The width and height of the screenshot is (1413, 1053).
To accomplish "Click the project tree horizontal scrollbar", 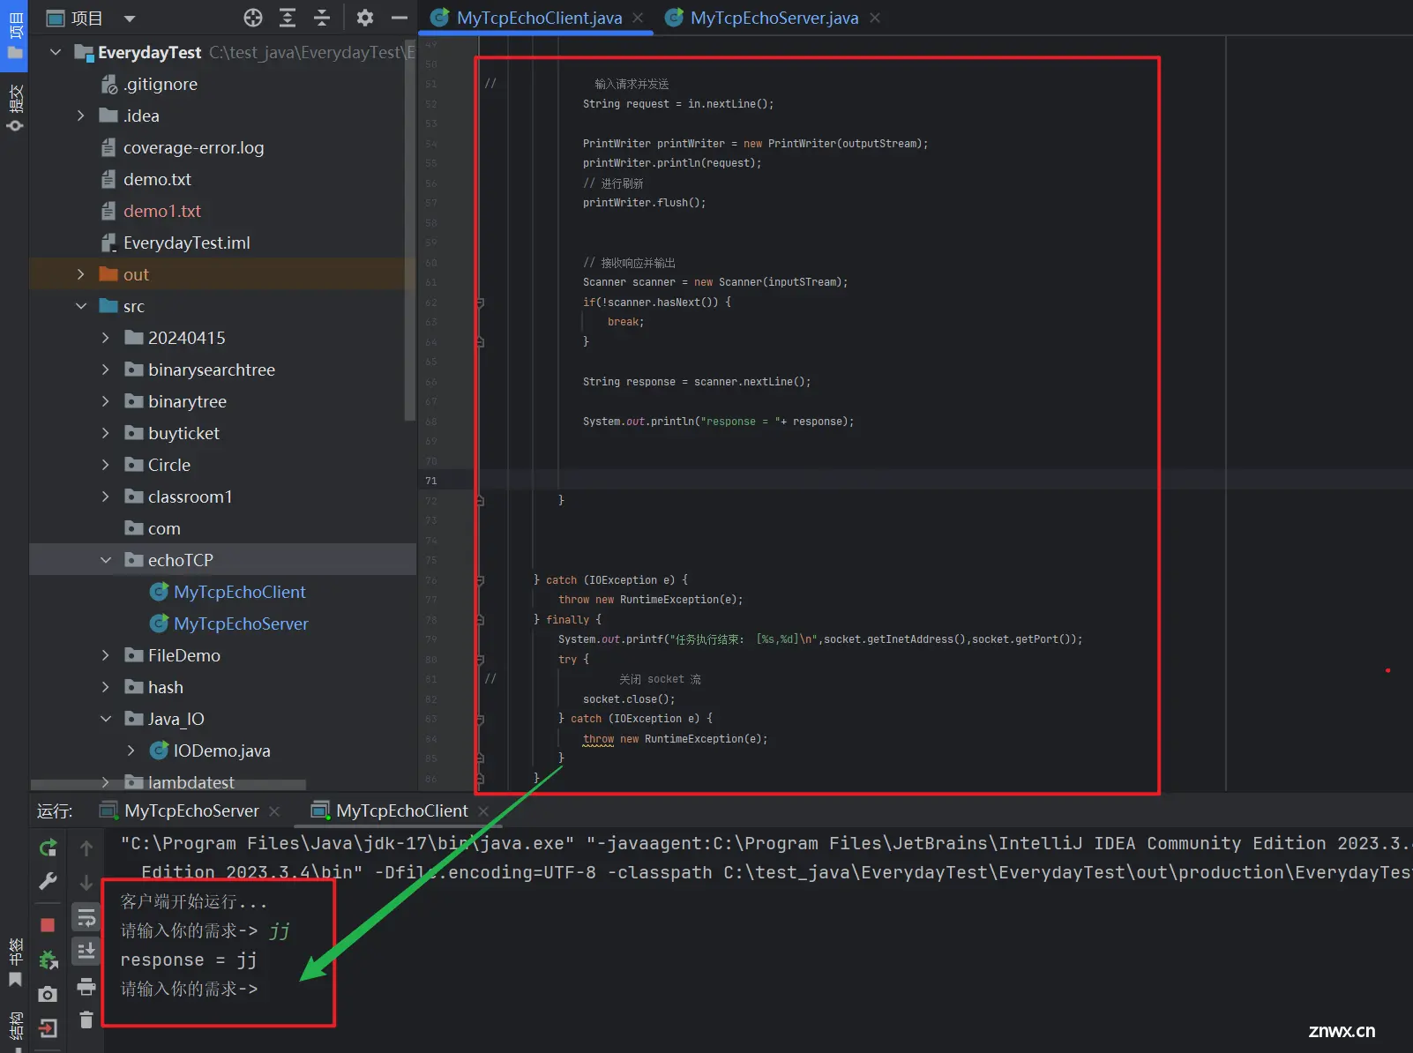I will pos(168,784).
